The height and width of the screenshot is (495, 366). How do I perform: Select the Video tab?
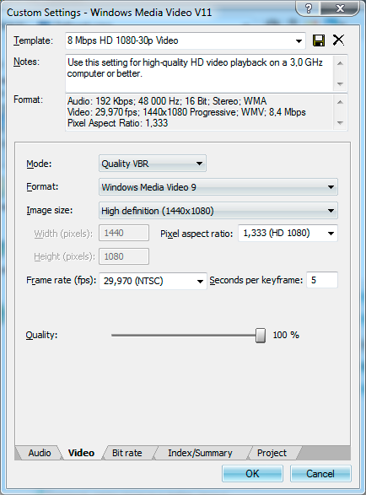click(81, 453)
